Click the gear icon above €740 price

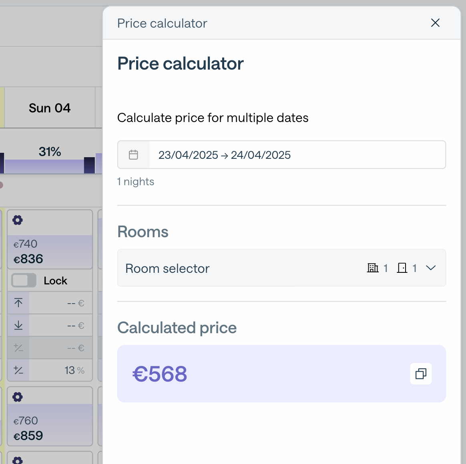coord(18,220)
